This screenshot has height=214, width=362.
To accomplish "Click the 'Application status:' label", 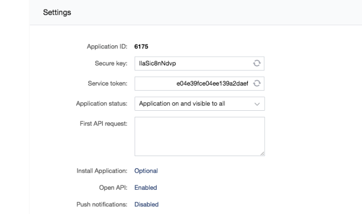I will coord(102,104).
